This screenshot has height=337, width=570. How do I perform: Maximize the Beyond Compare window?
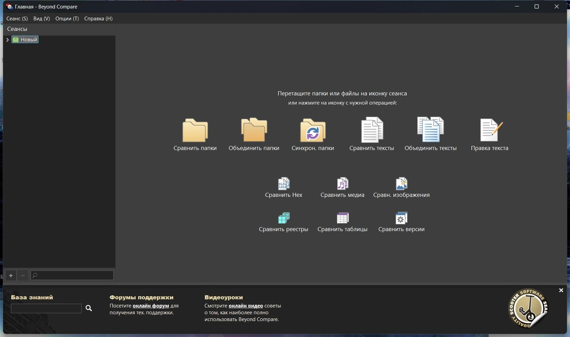(536, 7)
